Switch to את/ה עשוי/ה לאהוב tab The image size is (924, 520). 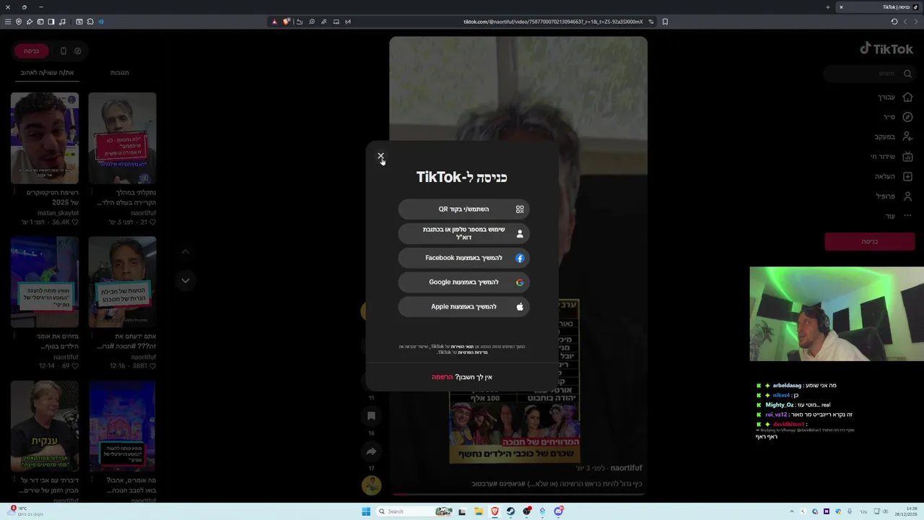coord(47,73)
